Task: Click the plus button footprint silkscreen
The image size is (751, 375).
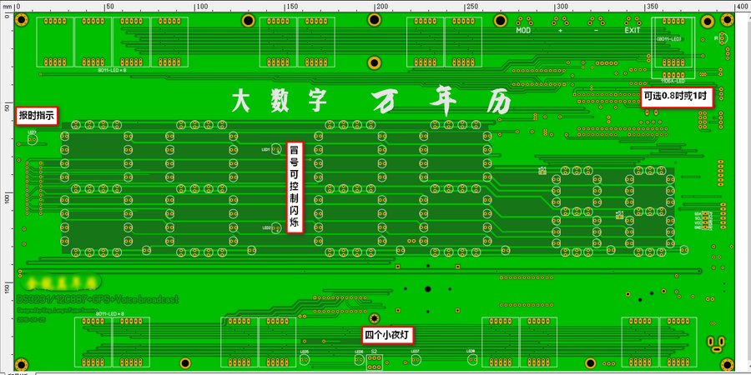Action: (x=560, y=31)
